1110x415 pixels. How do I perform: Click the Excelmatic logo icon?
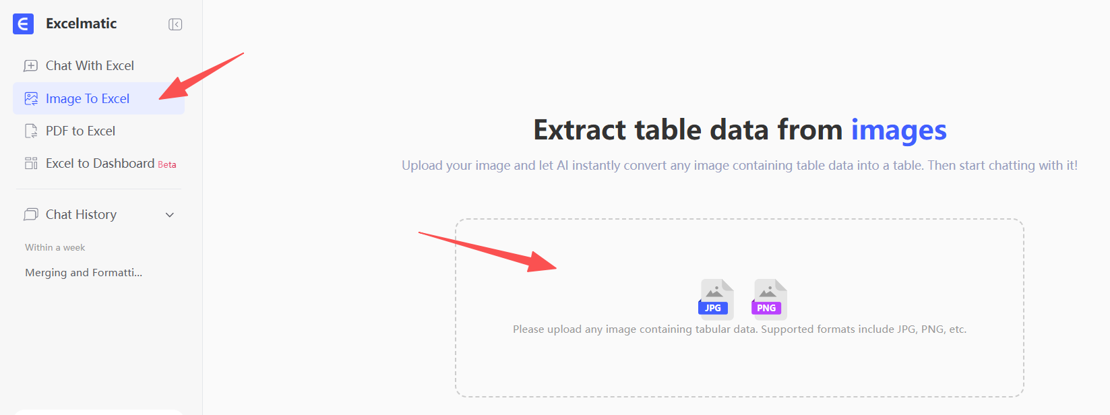click(23, 24)
